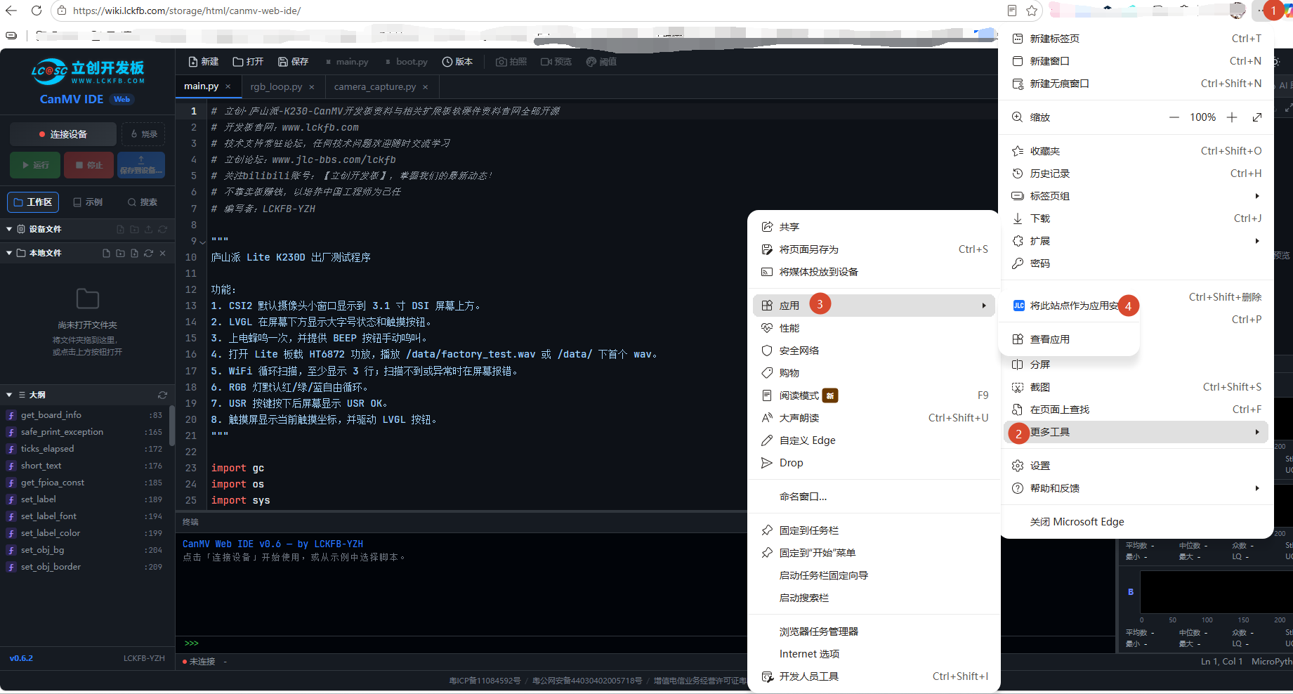Choose 新建无痕窗口 from Edge menu
The width and height of the screenshot is (1293, 694).
tap(1136, 84)
